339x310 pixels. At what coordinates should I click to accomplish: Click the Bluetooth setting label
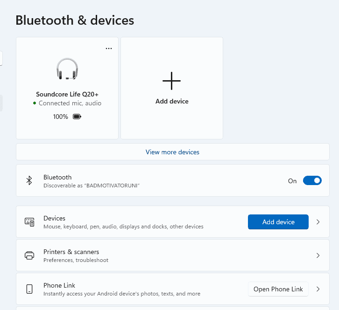coord(57,177)
